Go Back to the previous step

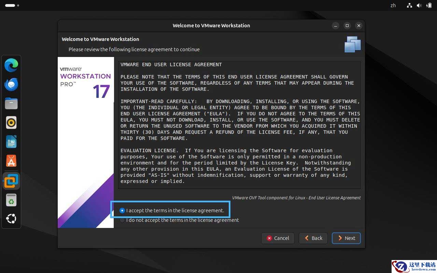(x=313, y=238)
